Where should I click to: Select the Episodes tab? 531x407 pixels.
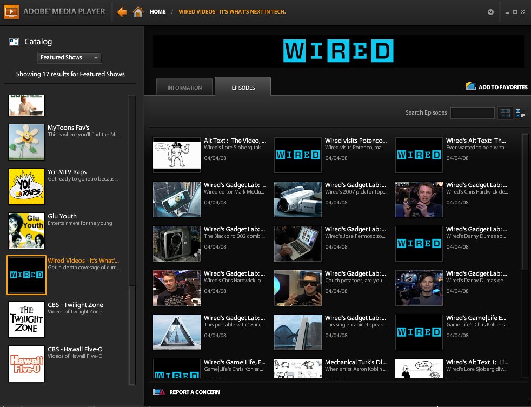[242, 86]
